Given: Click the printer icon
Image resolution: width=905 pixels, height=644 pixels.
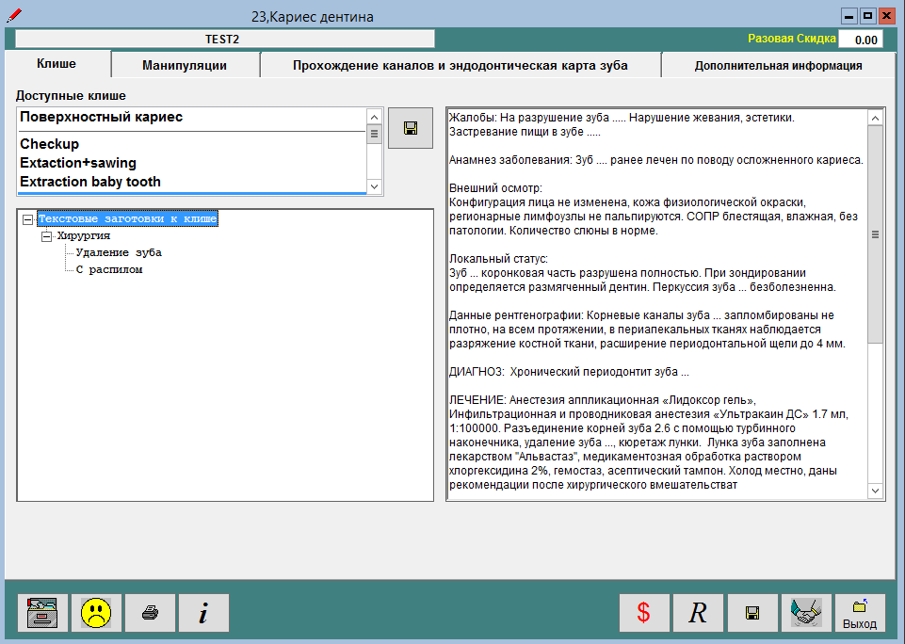Looking at the screenshot, I should 151,613.
